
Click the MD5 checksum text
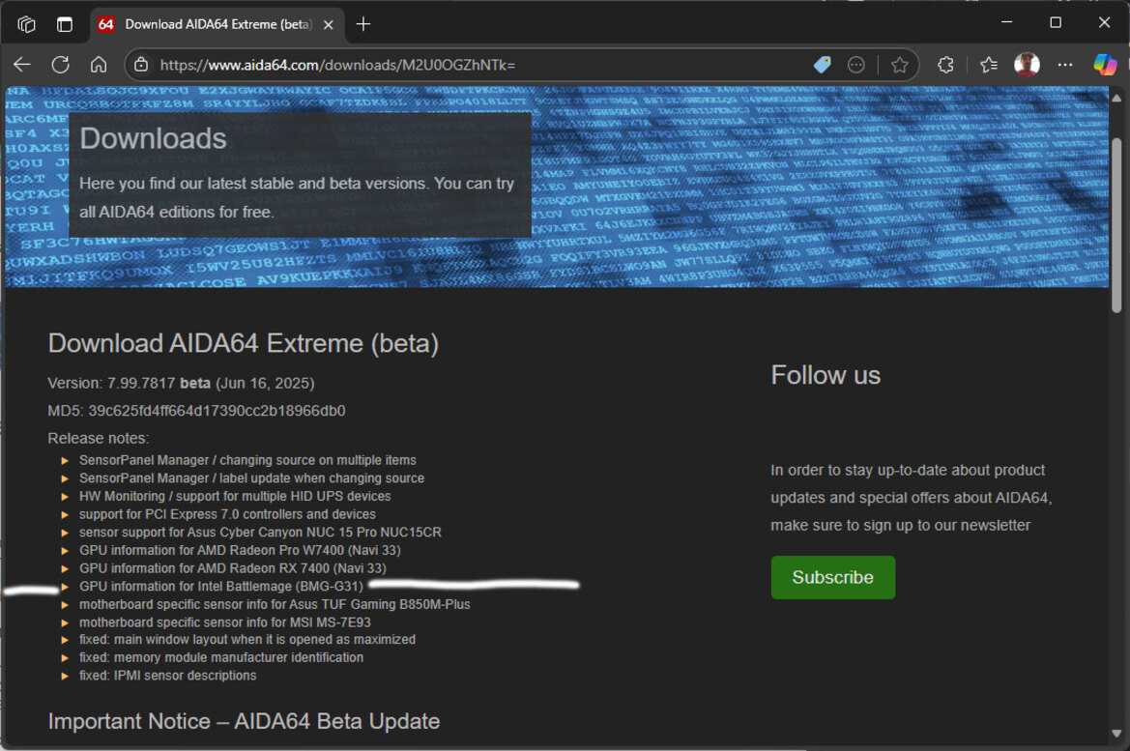tap(197, 411)
